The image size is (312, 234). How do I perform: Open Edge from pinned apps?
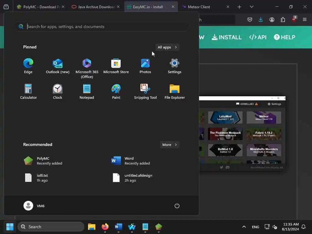[28, 66]
